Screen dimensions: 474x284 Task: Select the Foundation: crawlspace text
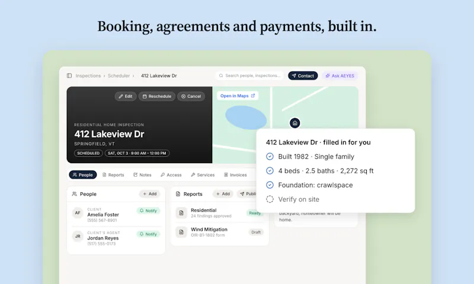click(315, 185)
